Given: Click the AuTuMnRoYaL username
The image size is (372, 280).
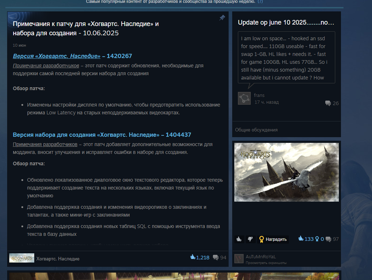Looking at the screenshot, I should point(261,257).
